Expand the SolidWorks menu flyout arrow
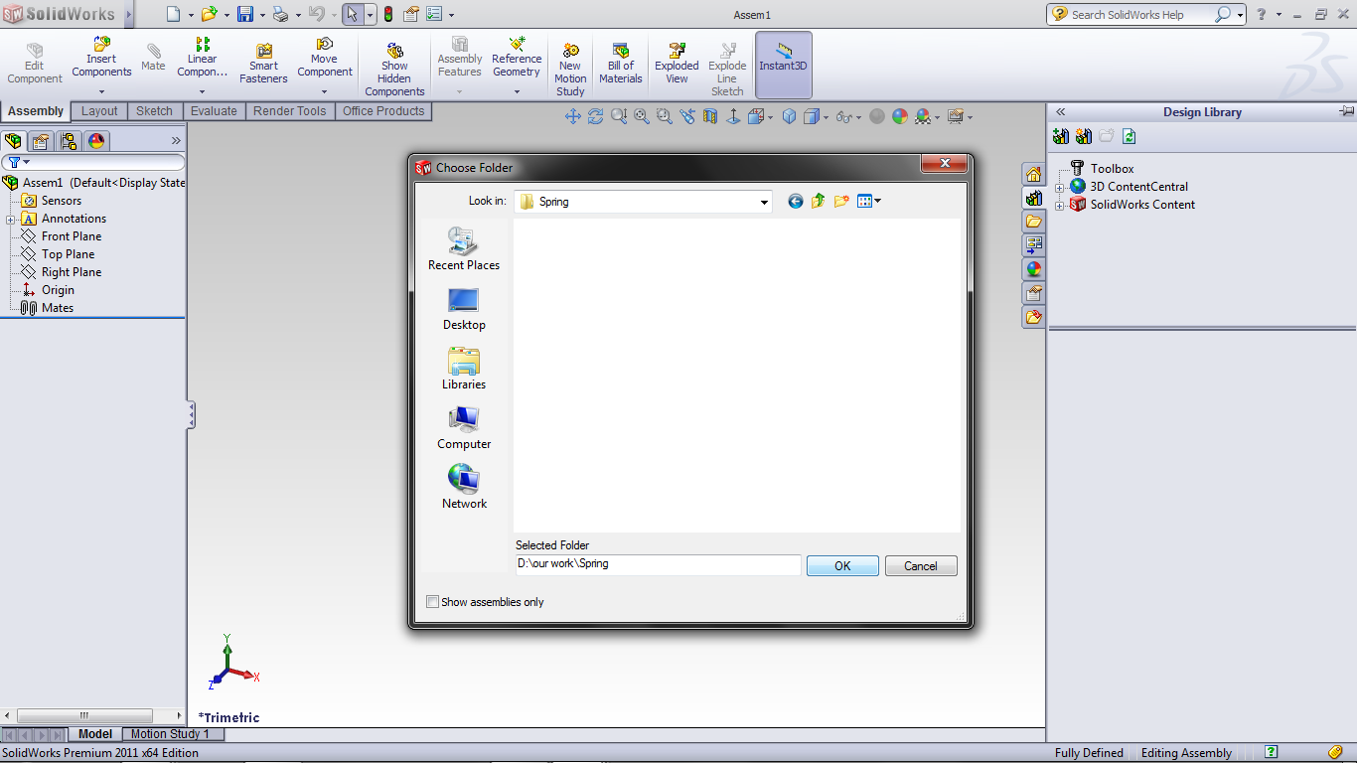 (129, 14)
